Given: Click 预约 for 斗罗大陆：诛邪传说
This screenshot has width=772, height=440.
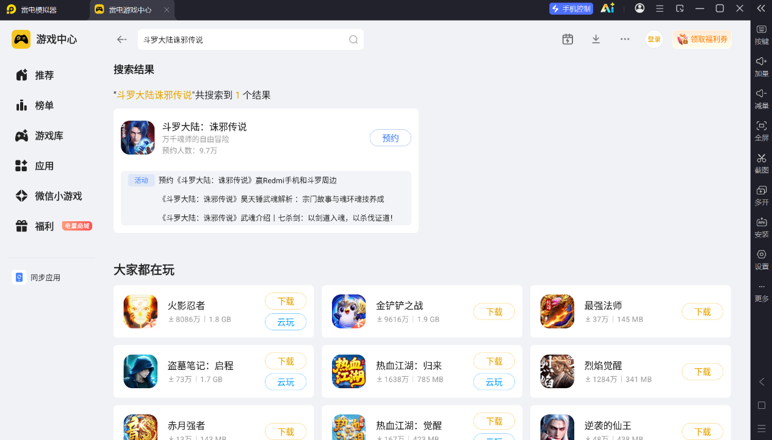Looking at the screenshot, I should tap(391, 138).
